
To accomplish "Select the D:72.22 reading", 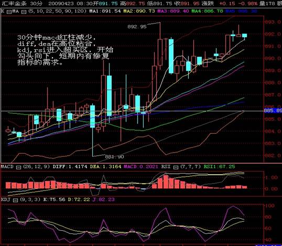I will click(79, 199).
